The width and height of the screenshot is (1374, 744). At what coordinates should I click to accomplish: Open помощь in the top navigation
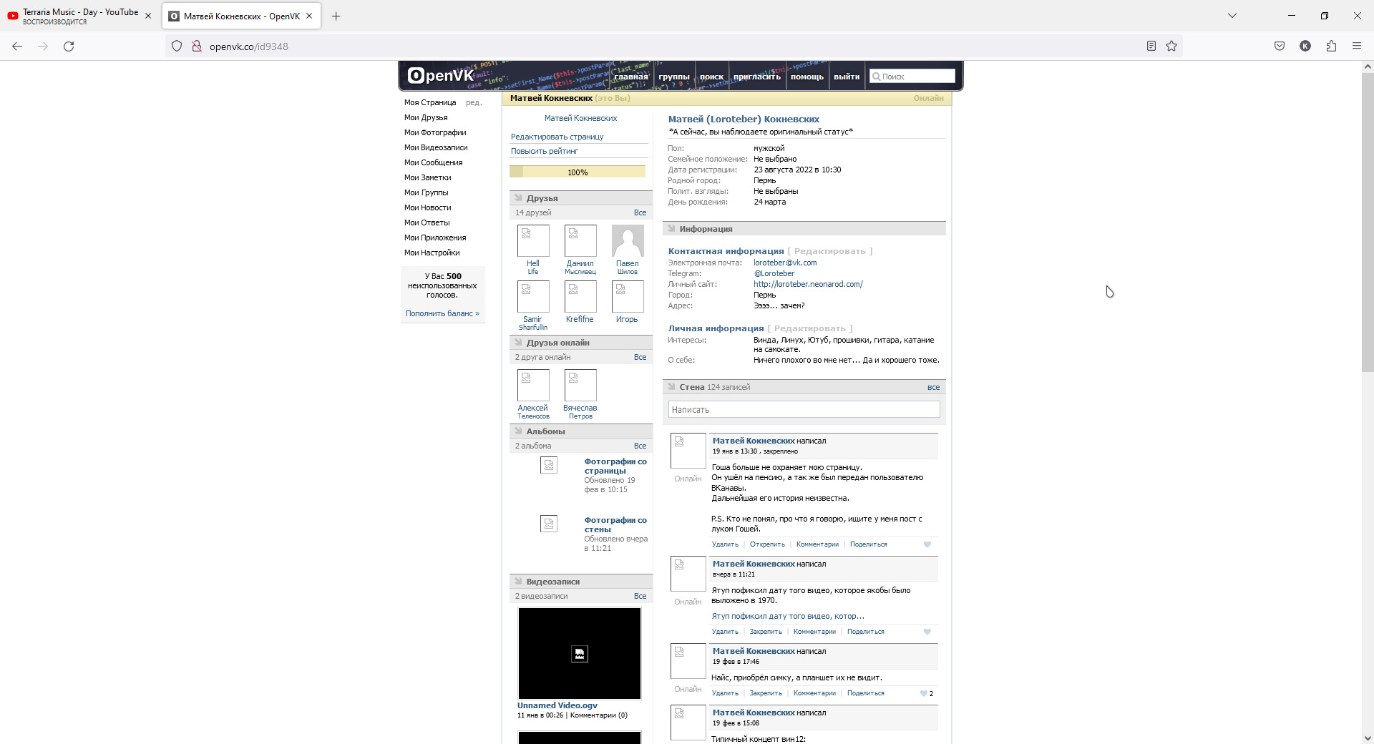[x=807, y=77]
